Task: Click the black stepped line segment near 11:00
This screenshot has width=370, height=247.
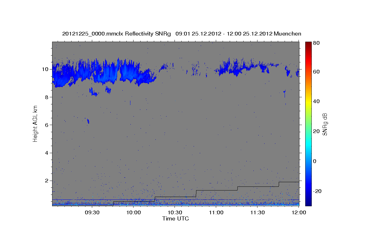Action: click(x=217, y=190)
